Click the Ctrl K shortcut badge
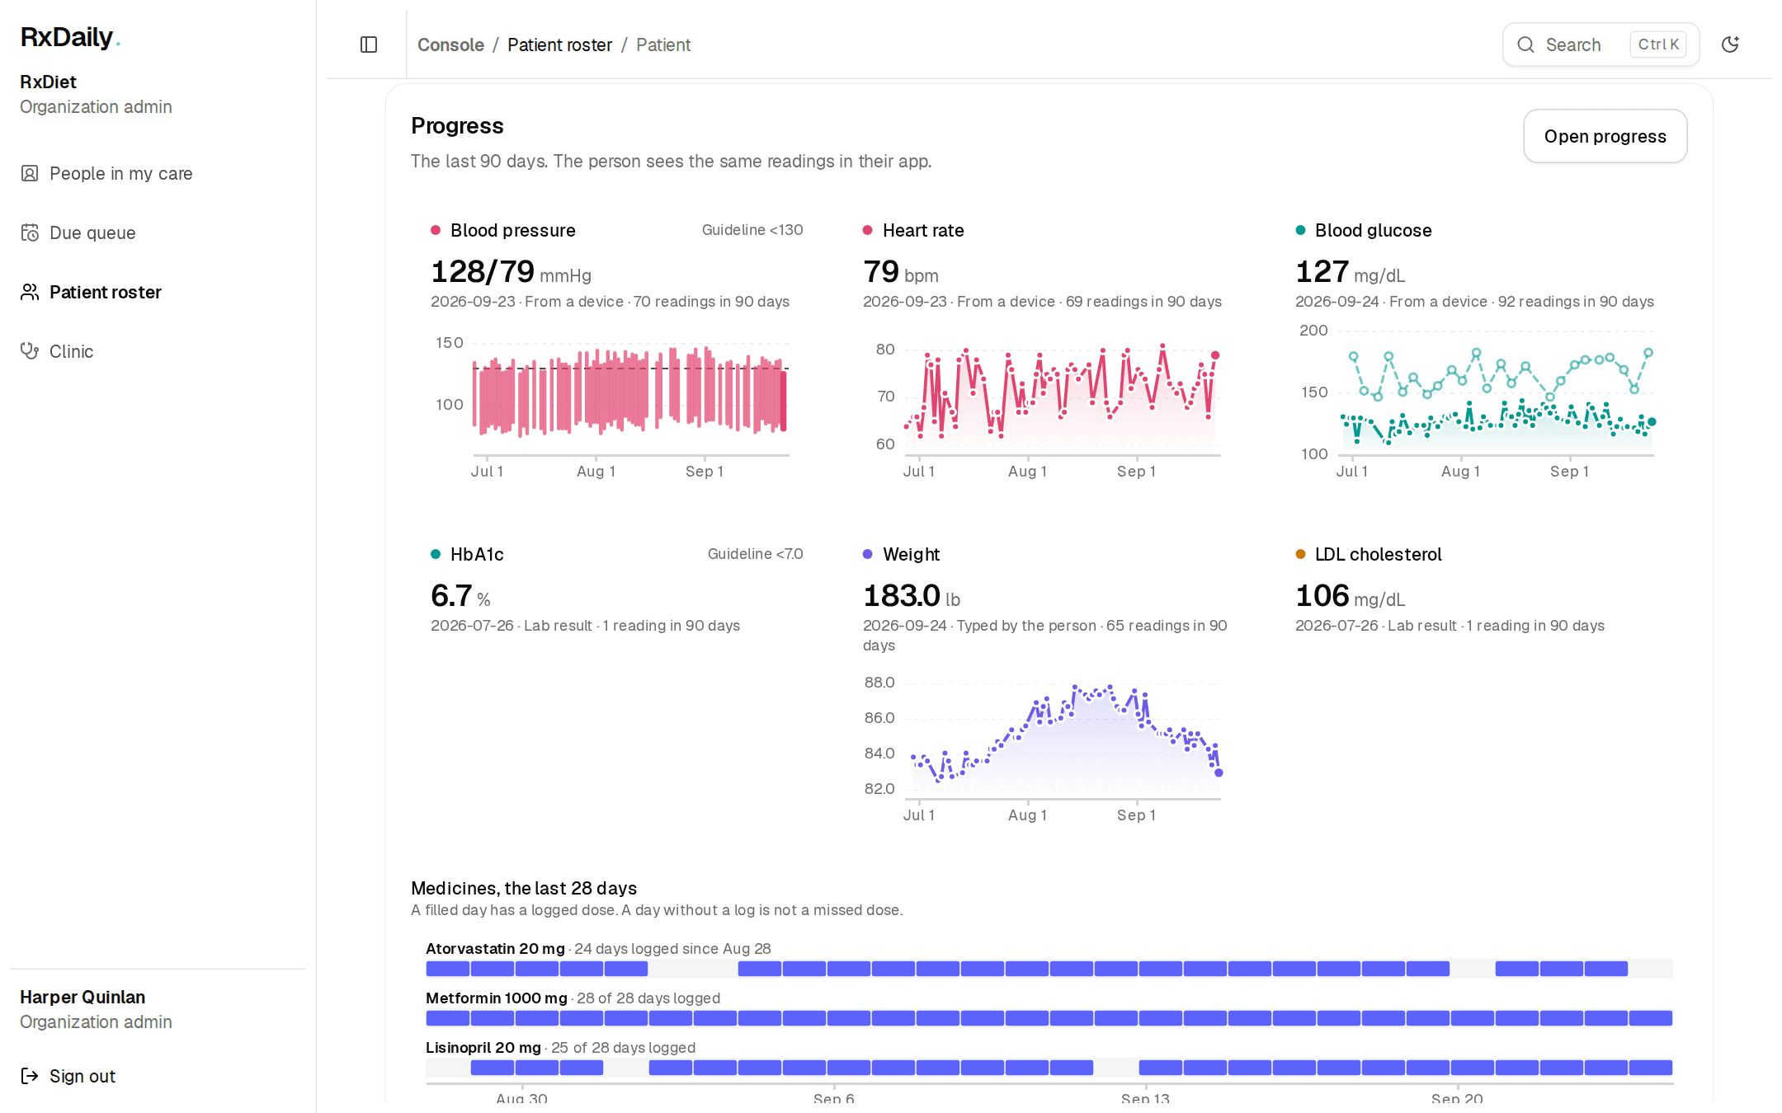This screenshot has height=1113, width=1782. tap(1658, 45)
